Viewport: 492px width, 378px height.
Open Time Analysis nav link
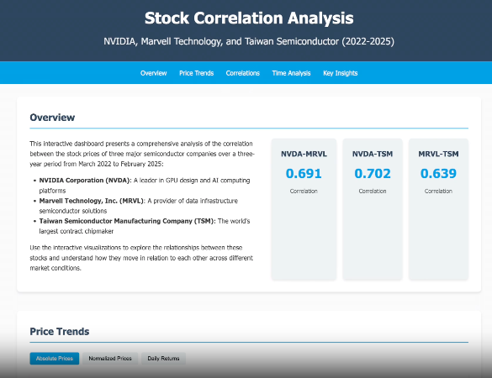[291, 73]
